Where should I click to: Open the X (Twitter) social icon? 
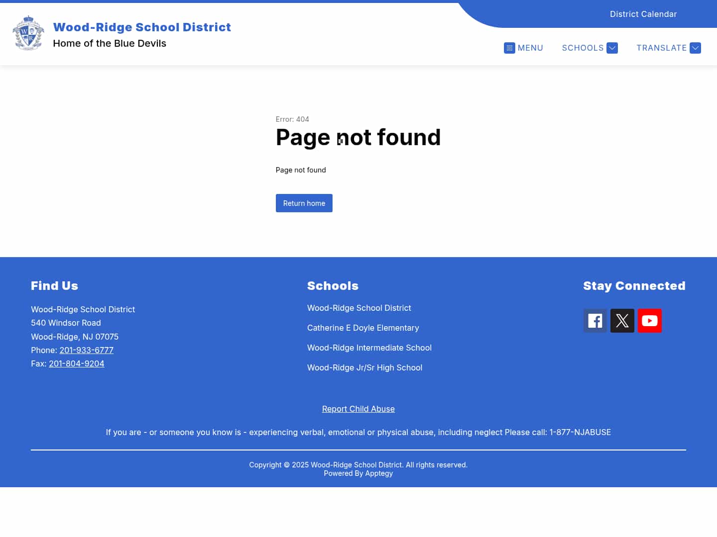click(x=622, y=321)
